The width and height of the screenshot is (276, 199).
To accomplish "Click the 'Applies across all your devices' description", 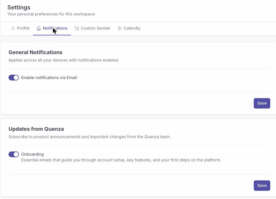I will 64,60.
